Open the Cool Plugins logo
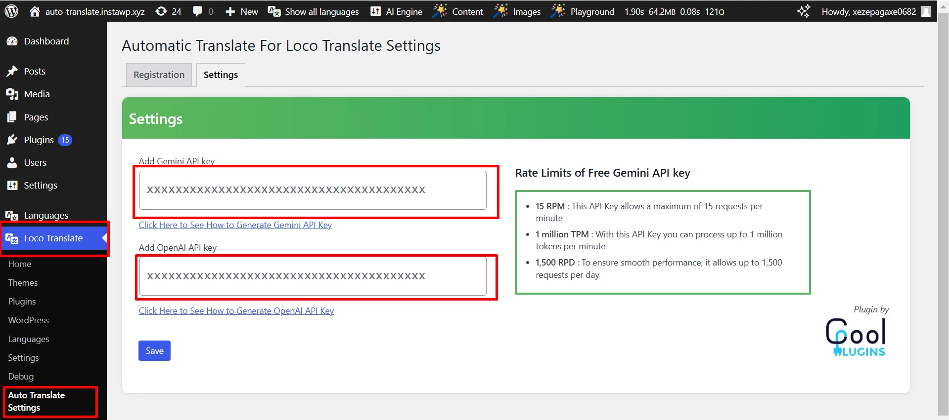The width and height of the screenshot is (949, 420). coord(856,338)
